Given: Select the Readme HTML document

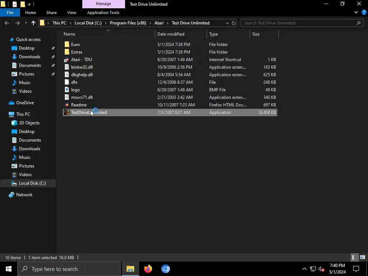Looking at the screenshot, I should pyautogui.click(x=170, y=105).
